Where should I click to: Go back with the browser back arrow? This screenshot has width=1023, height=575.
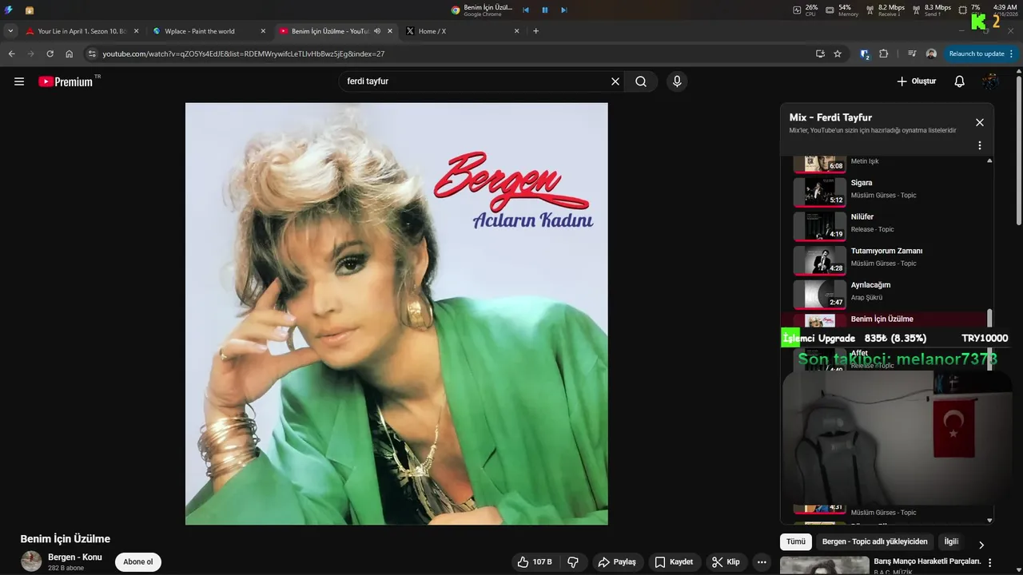coord(12,54)
